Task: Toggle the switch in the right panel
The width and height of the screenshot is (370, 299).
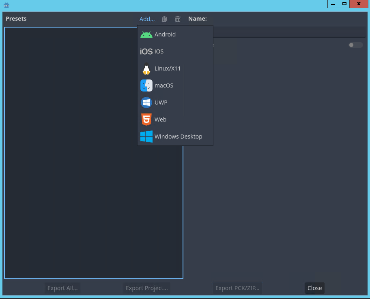Action: pyautogui.click(x=356, y=45)
